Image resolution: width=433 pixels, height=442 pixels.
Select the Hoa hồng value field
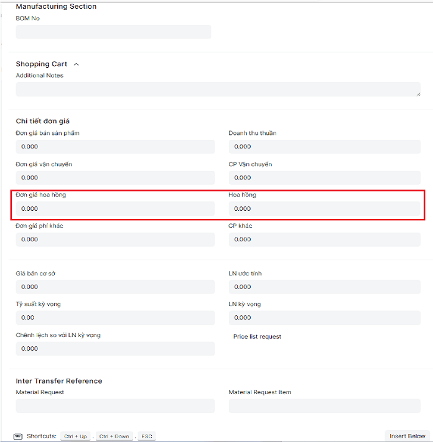coord(324,209)
